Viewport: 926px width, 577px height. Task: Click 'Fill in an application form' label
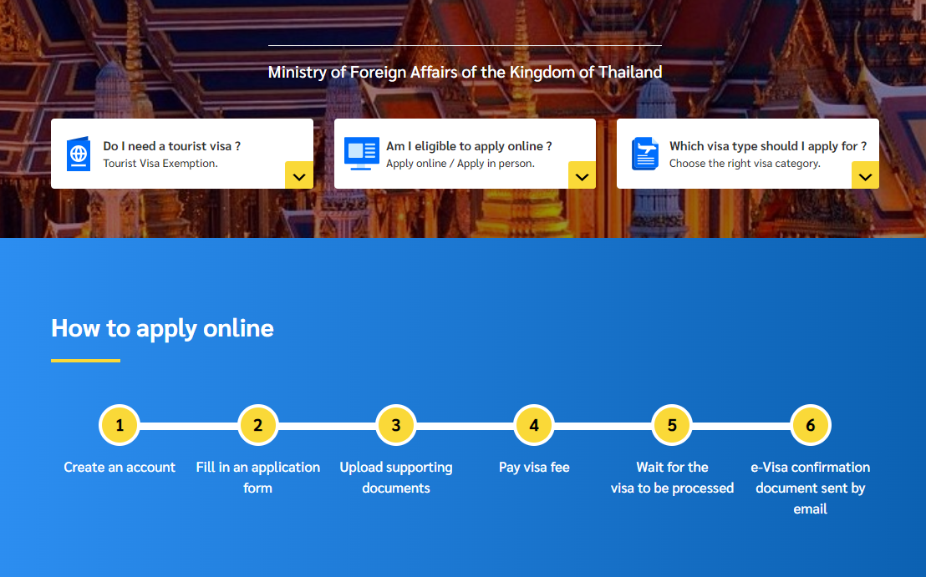[258, 478]
